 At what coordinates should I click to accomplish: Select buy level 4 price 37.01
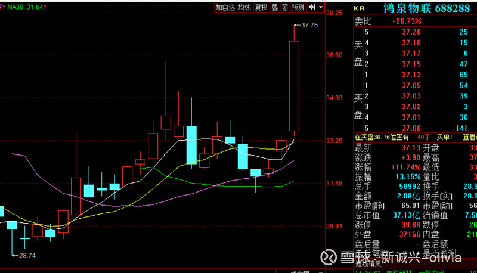click(x=411, y=117)
